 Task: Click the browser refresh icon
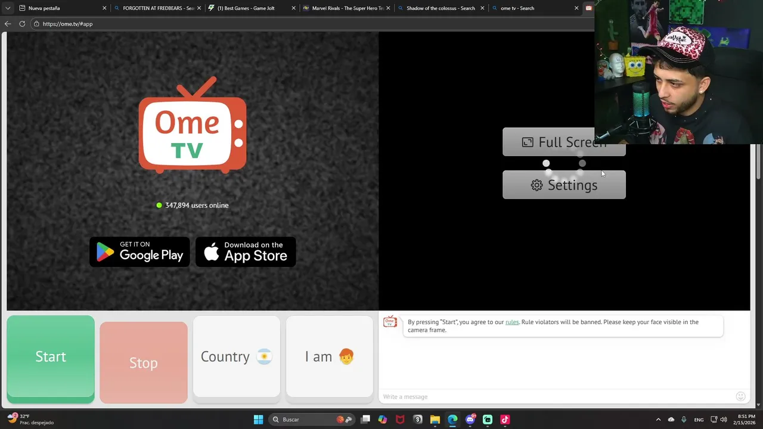pos(22,24)
